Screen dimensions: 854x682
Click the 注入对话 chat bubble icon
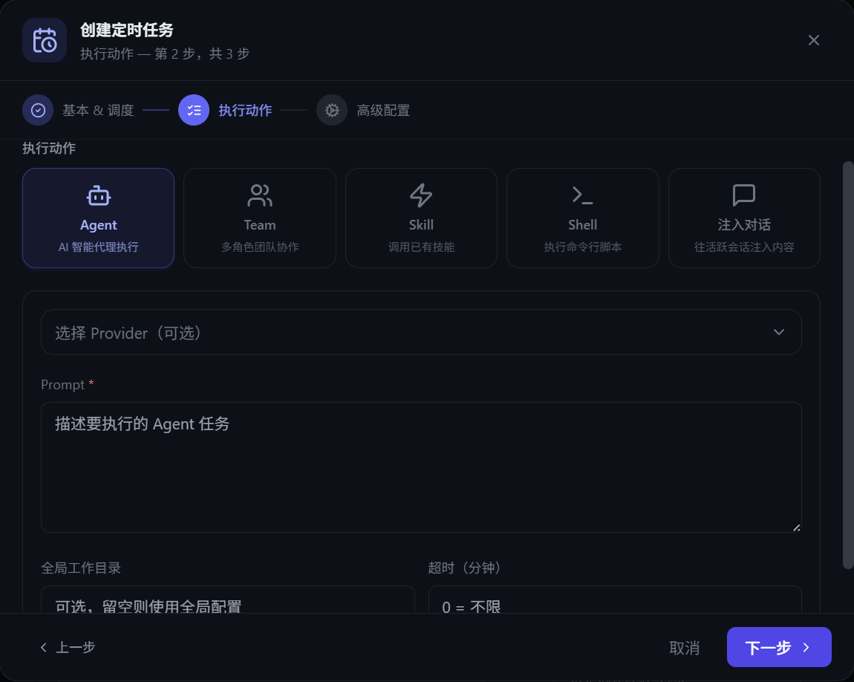coord(744,195)
